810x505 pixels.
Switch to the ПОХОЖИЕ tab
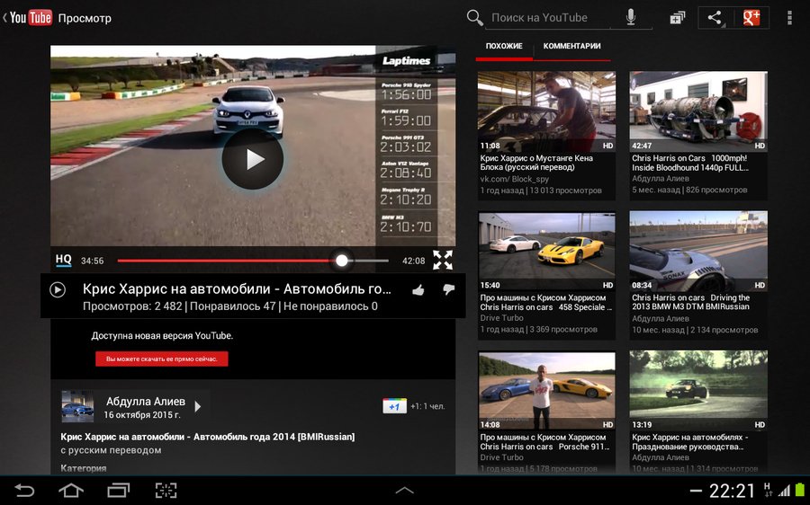click(x=504, y=46)
